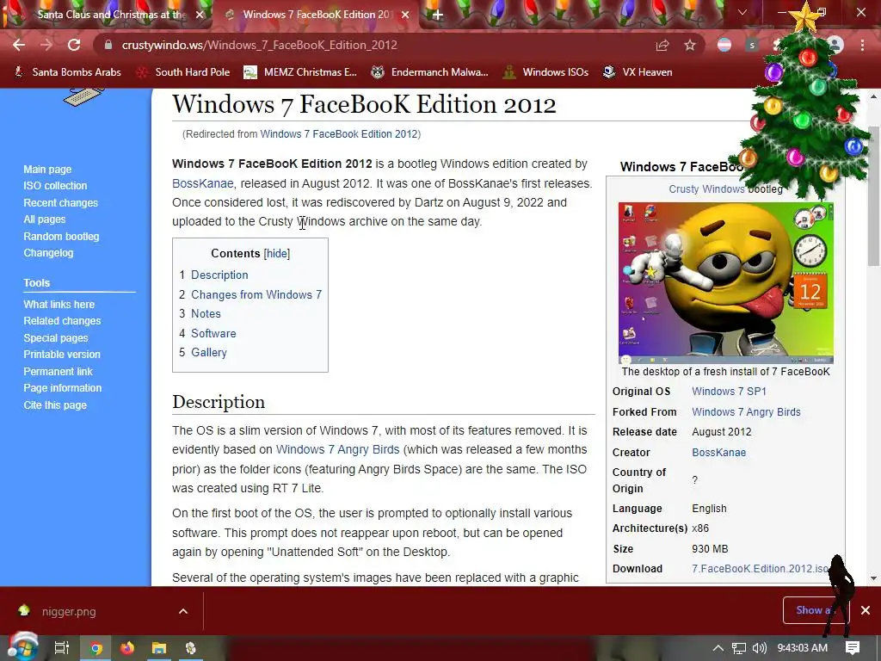Grab the page vertical scrollbar thumb
Viewport: 881px width, 661px height.
point(873,197)
